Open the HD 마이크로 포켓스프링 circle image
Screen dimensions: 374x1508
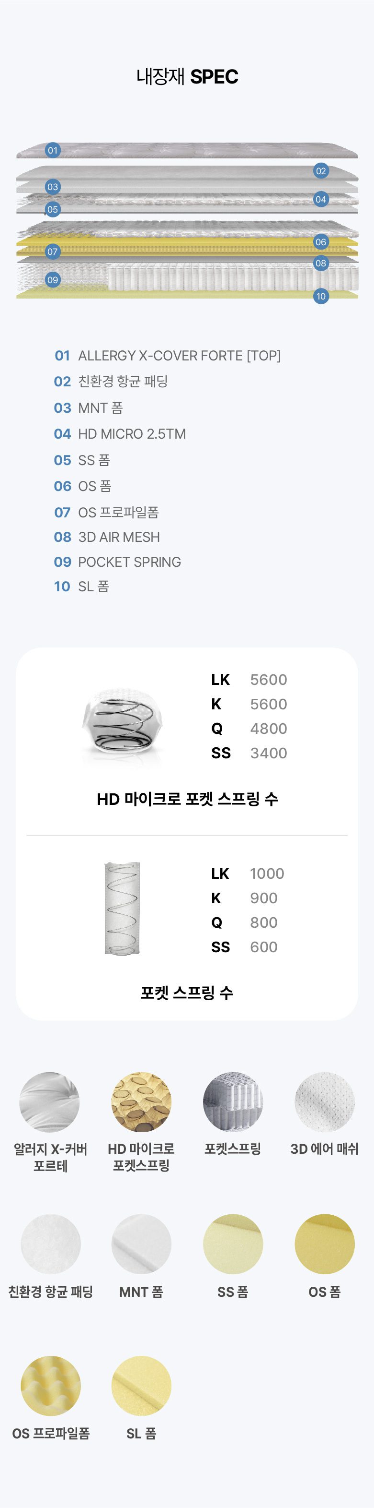click(141, 1102)
